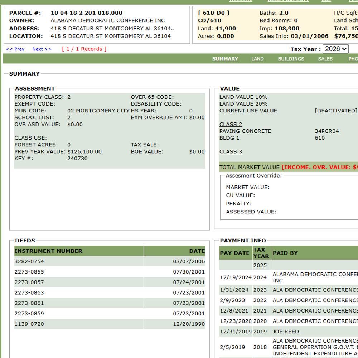
Task: Click the parcel number 10 04 18 2 201 018.000
Action: coord(86,13)
